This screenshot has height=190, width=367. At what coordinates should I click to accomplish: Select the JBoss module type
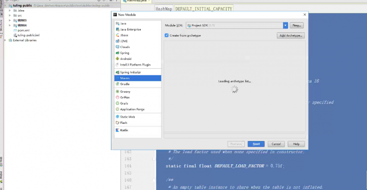(x=138, y=35)
